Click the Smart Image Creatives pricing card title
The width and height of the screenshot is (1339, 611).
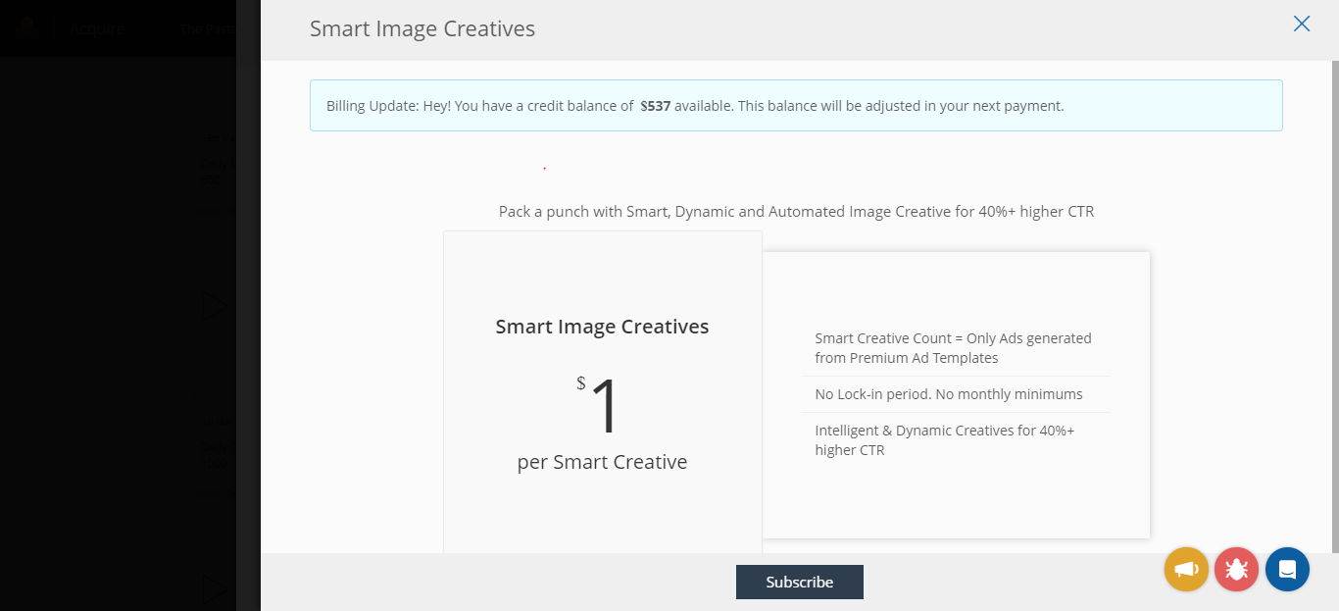tap(602, 327)
